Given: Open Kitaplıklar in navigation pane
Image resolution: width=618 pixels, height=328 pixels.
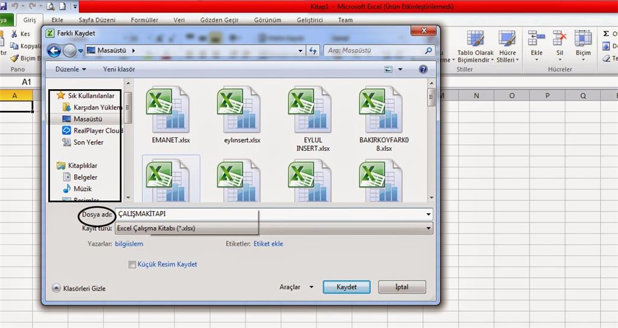Looking at the screenshot, I should point(77,165).
